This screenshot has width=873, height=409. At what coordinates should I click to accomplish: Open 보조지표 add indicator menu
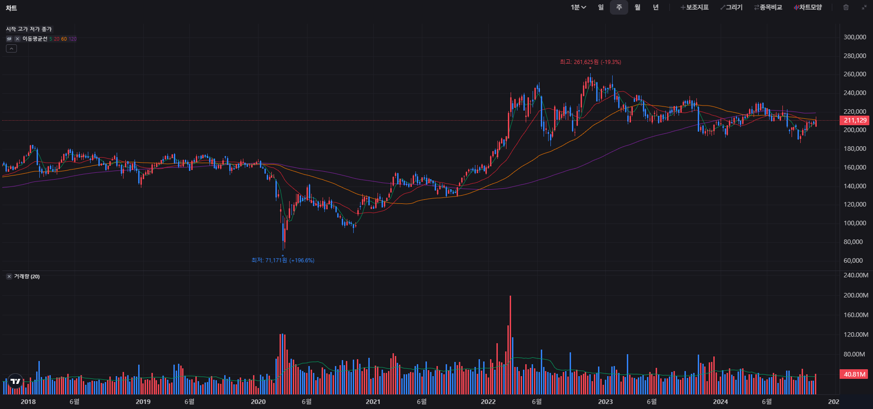point(695,7)
